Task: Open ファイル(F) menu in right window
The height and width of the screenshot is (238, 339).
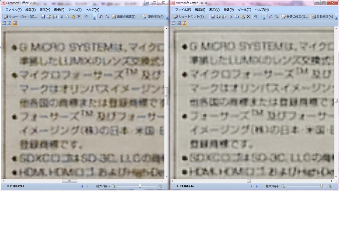Action: point(183,10)
